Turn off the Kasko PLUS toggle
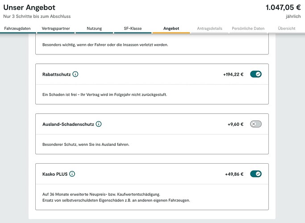The width and height of the screenshot is (305, 223). [x=256, y=174]
